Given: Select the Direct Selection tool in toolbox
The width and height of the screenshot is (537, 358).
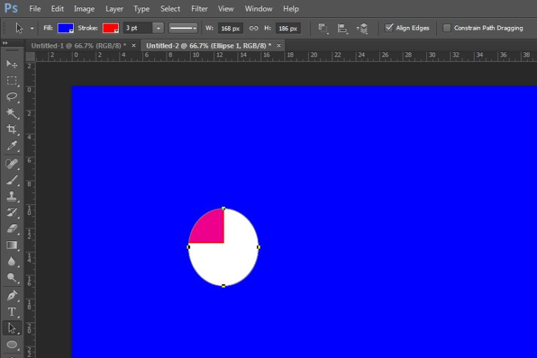Looking at the screenshot, I should point(11,328).
